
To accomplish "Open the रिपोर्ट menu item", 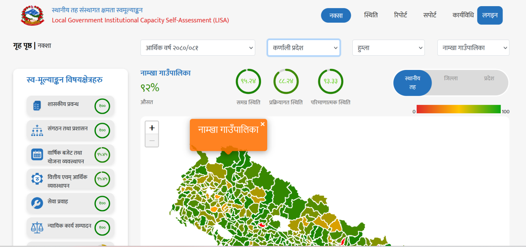I will click(400, 15).
